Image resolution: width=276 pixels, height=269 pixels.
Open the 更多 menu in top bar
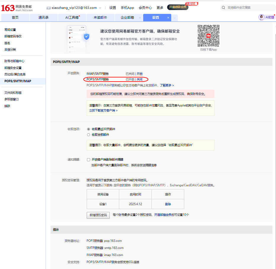click(160, 8)
